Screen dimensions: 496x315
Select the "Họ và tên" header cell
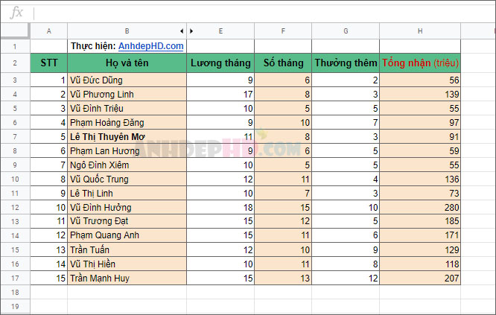[x=127, y=63]
